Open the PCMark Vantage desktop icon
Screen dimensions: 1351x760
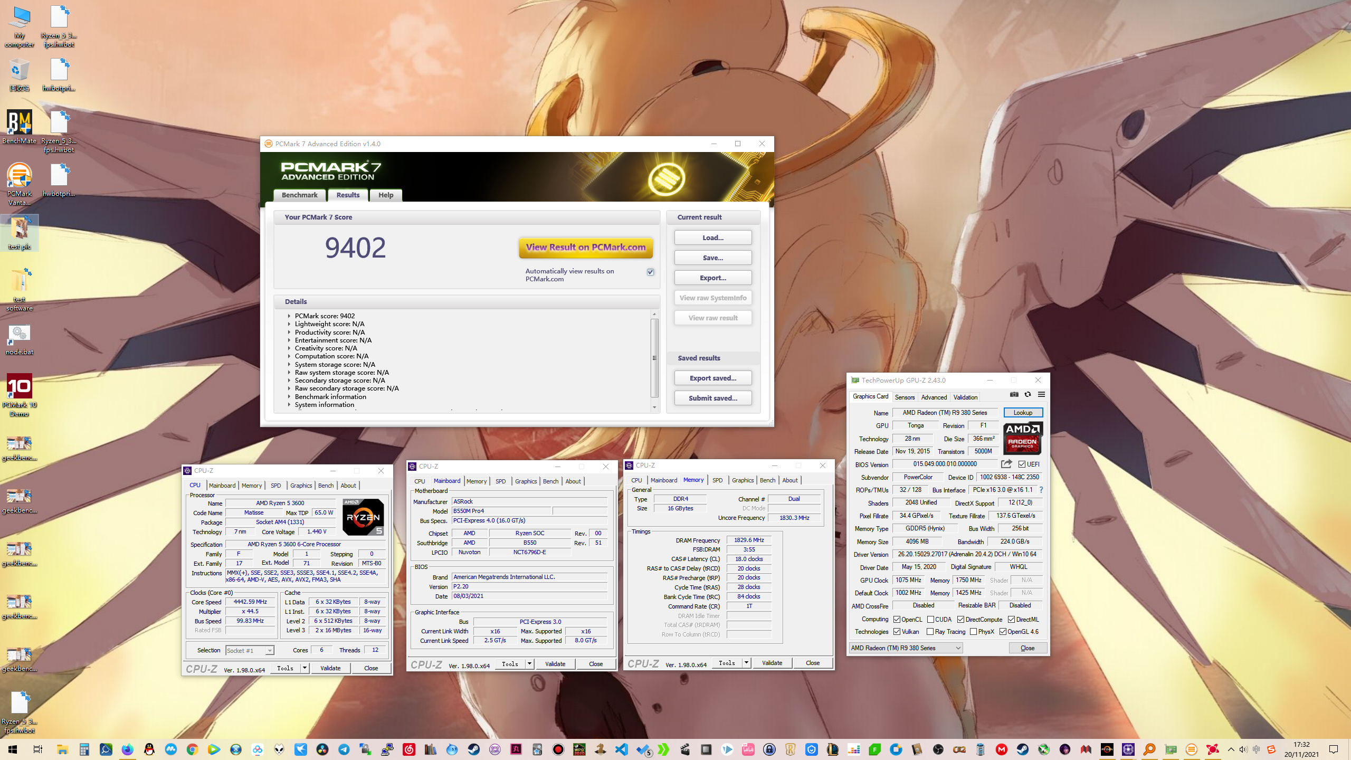click(x=20, y=184)
